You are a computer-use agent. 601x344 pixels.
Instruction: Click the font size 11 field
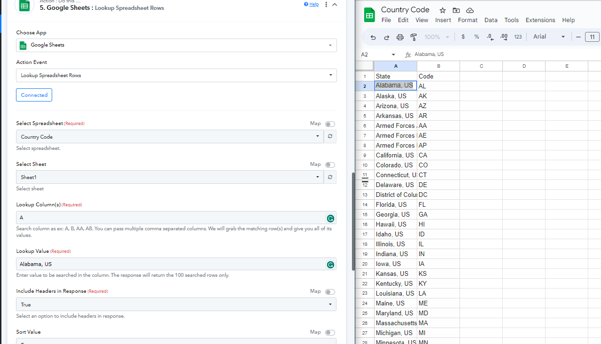tap(592, 37)
